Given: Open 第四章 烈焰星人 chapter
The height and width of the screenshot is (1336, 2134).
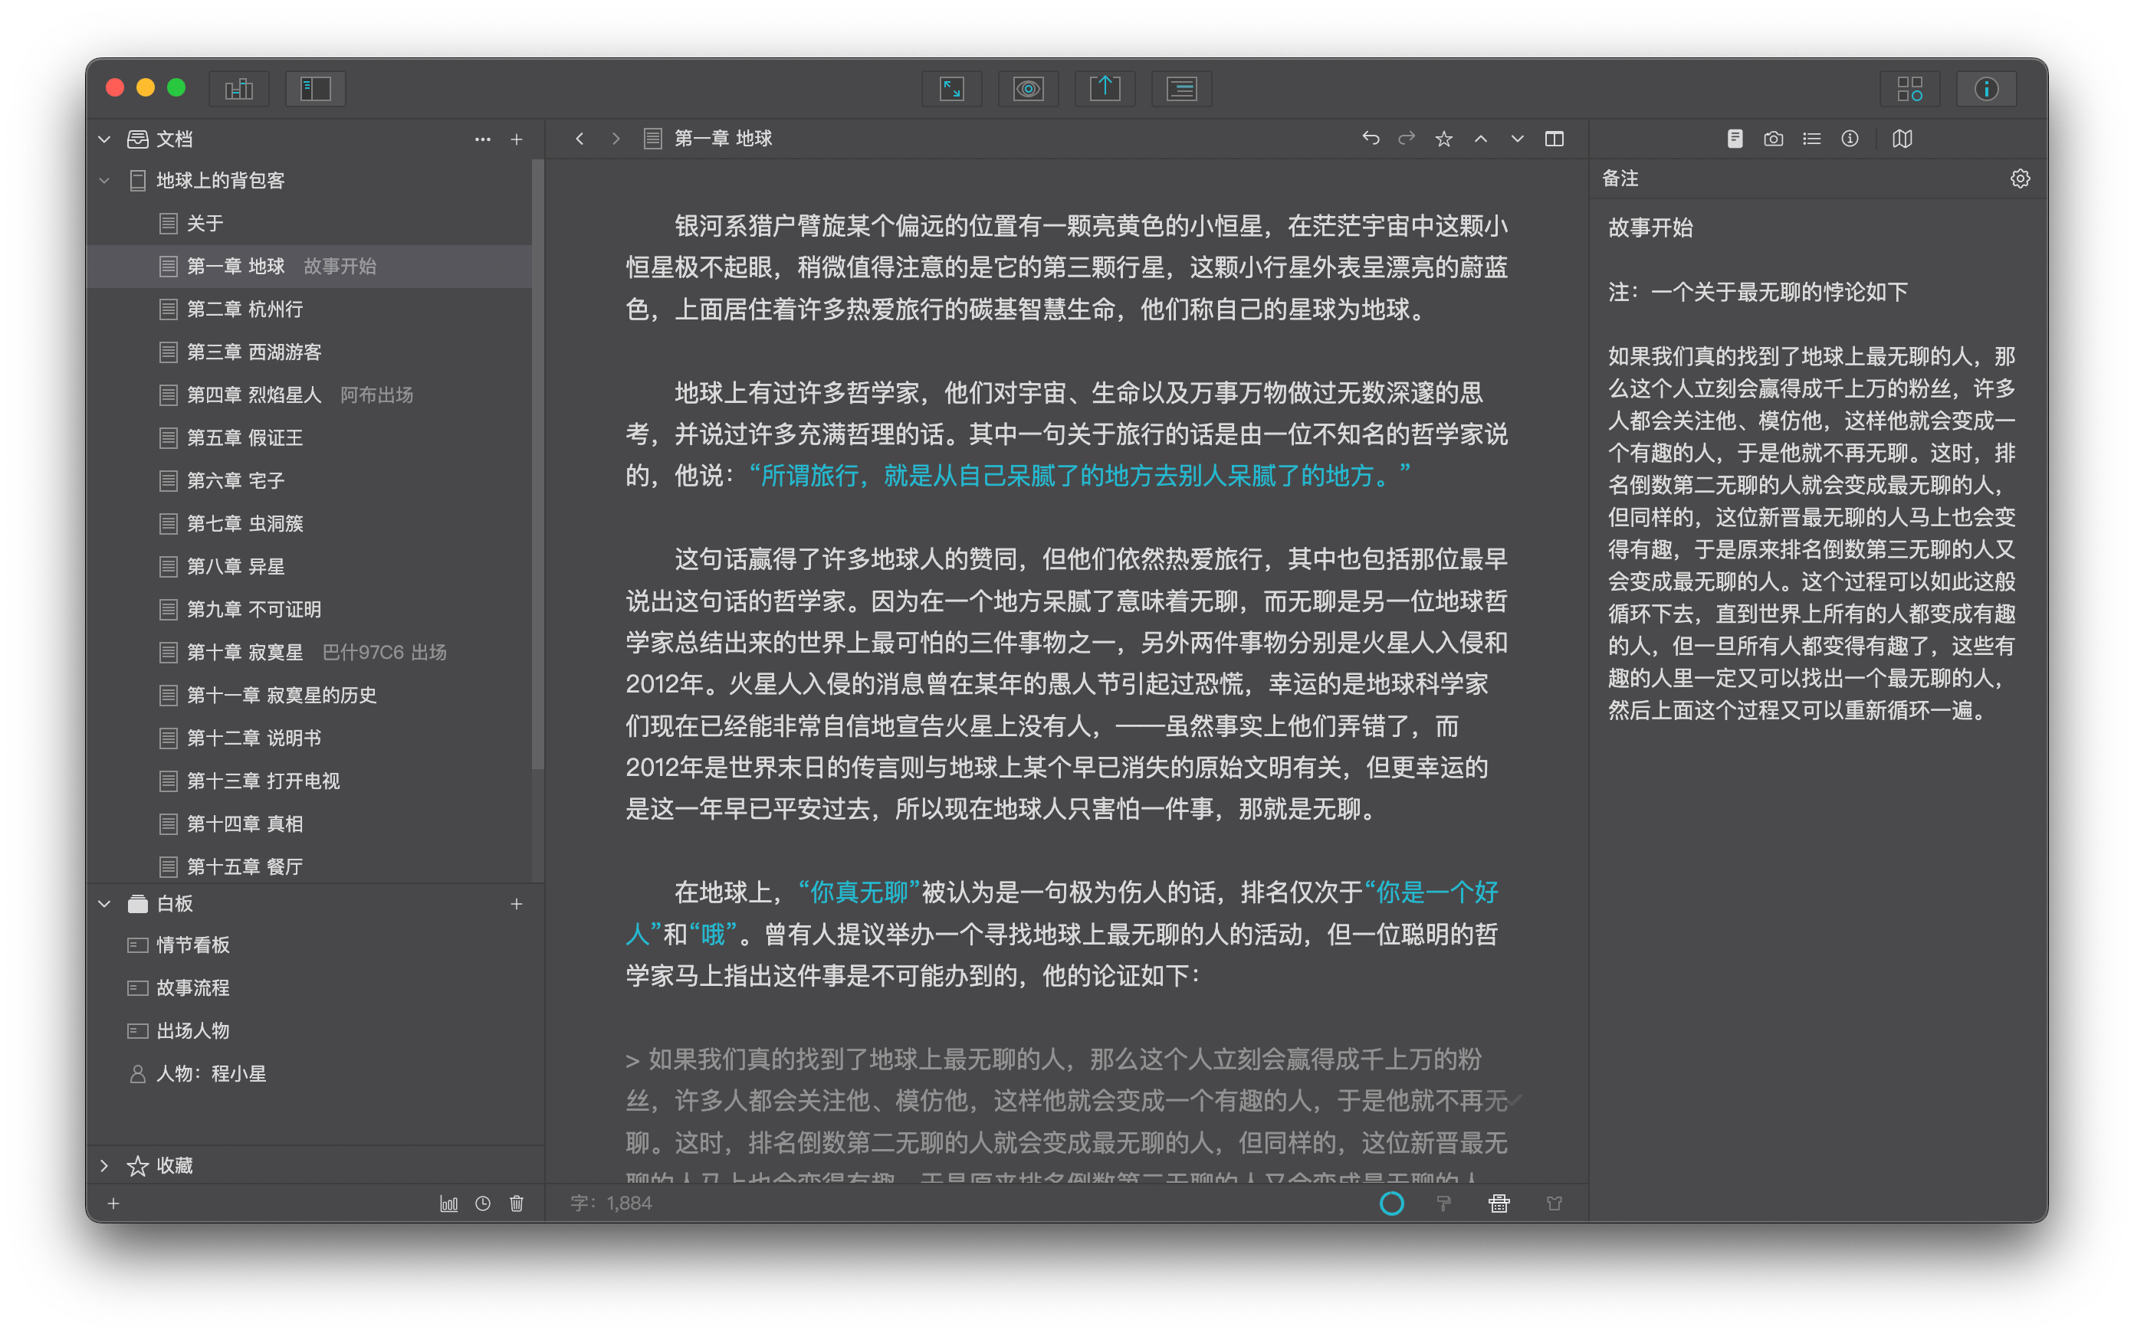Looking at the screenshot, I should tap(310, 395).
